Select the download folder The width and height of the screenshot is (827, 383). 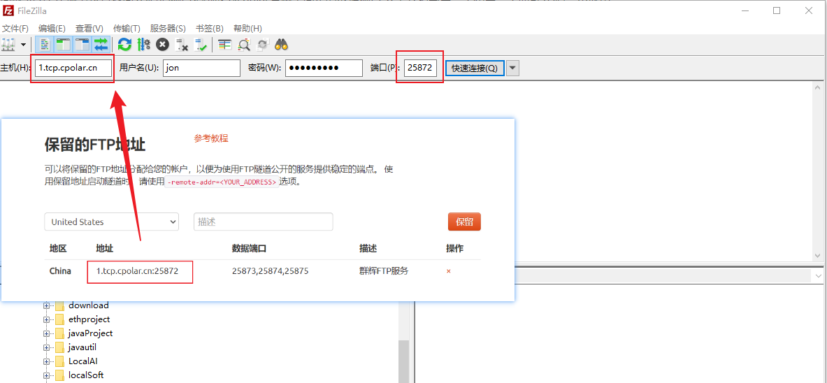[x=89, y=305]
